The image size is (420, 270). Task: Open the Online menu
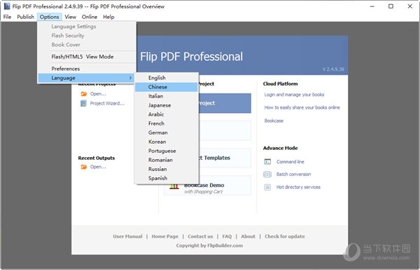[x=90, y=17]
